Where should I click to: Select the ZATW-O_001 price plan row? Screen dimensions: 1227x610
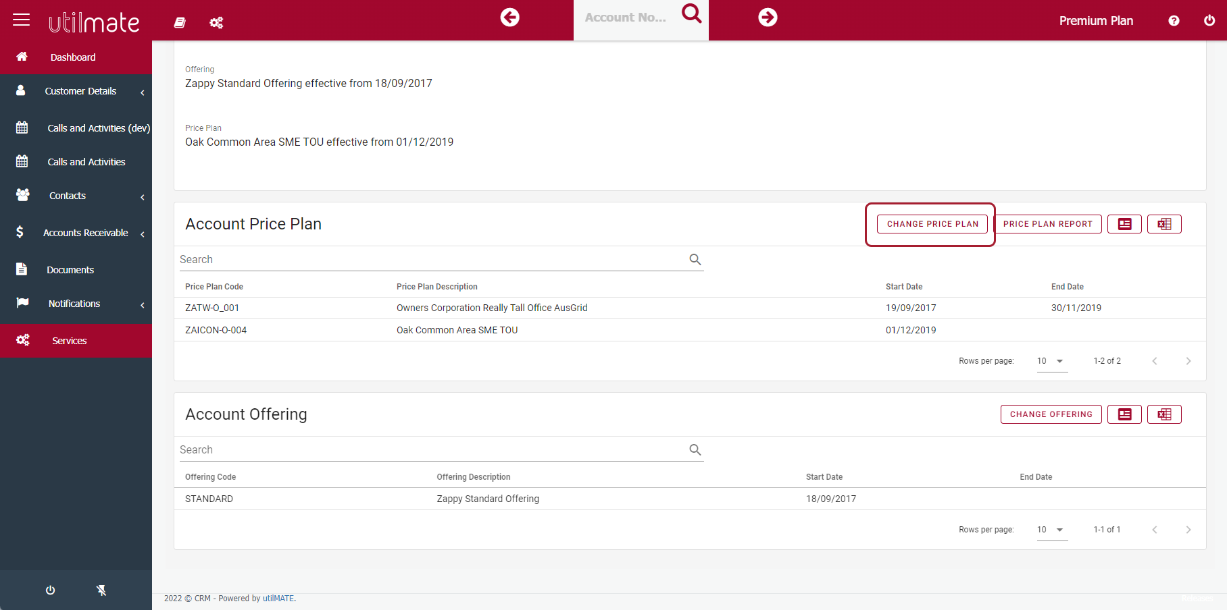[690, 308]
